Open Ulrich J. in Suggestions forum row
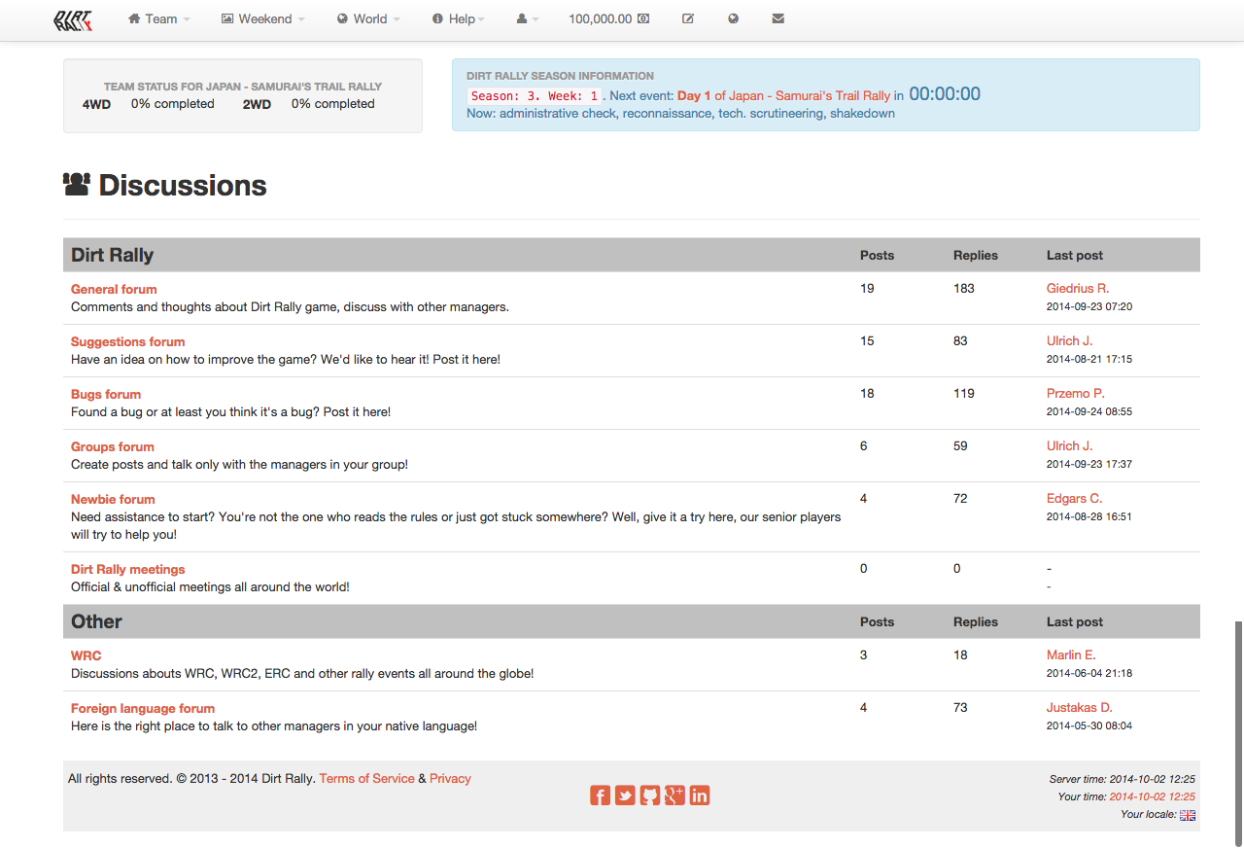The image size is (1244, 849). pyautogui.click(x=1069, y=340)
